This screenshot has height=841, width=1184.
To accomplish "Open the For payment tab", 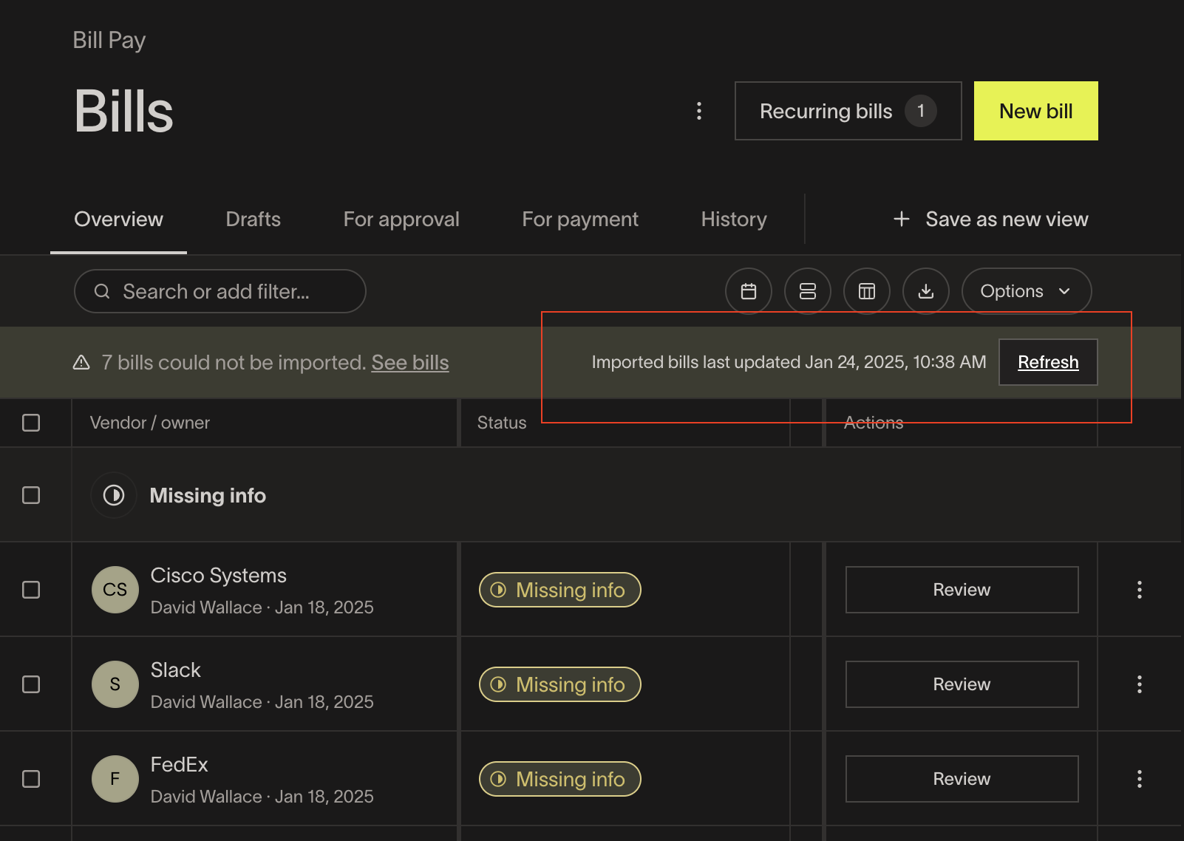I will (580, 219).
